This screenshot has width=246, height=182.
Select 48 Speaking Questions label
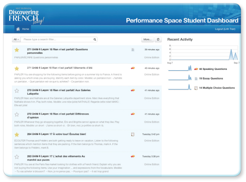click(x=213, y=69)
